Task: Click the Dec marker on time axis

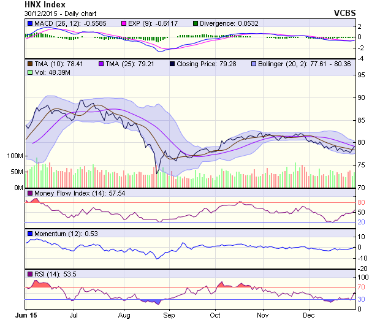Action: (308, 315)
